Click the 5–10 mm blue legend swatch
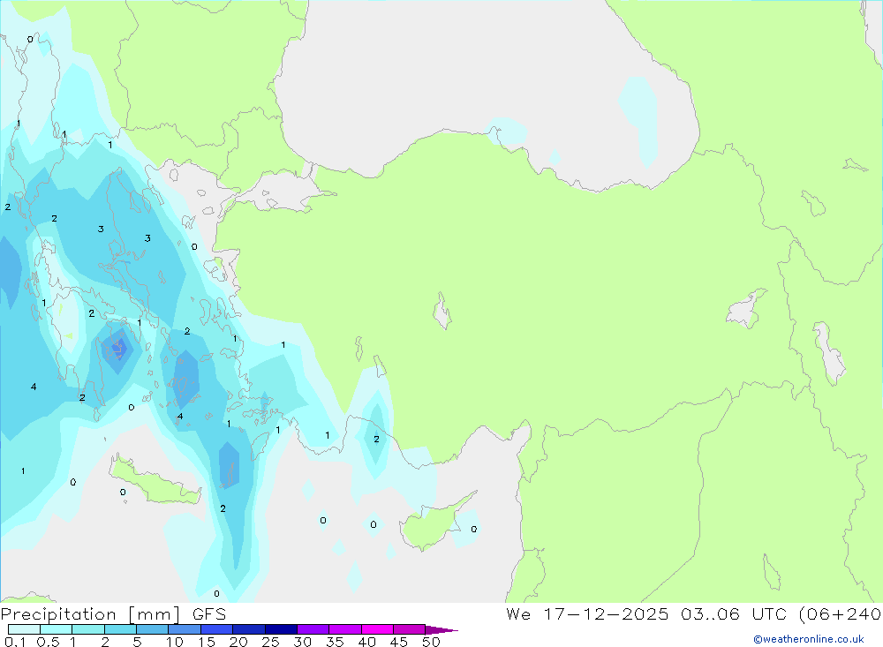The height and width of the screenshot is (647, 883). coord(153,629)
